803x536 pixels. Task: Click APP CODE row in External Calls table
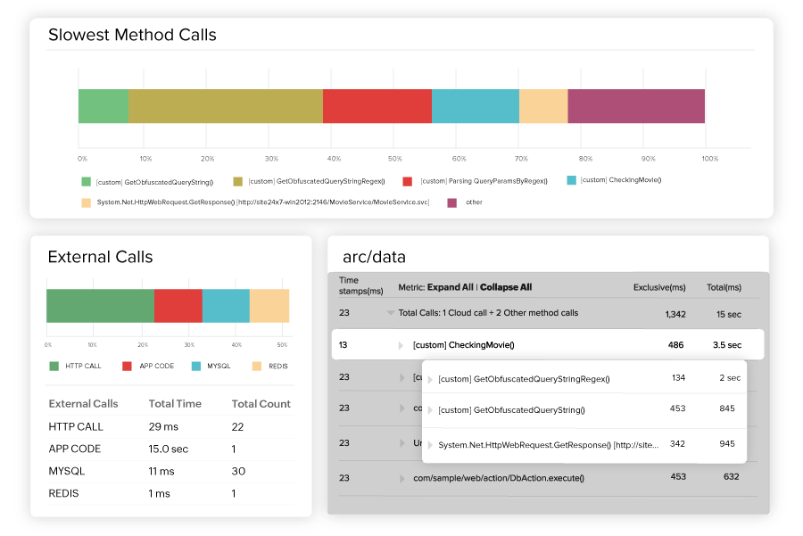[171, 449]
